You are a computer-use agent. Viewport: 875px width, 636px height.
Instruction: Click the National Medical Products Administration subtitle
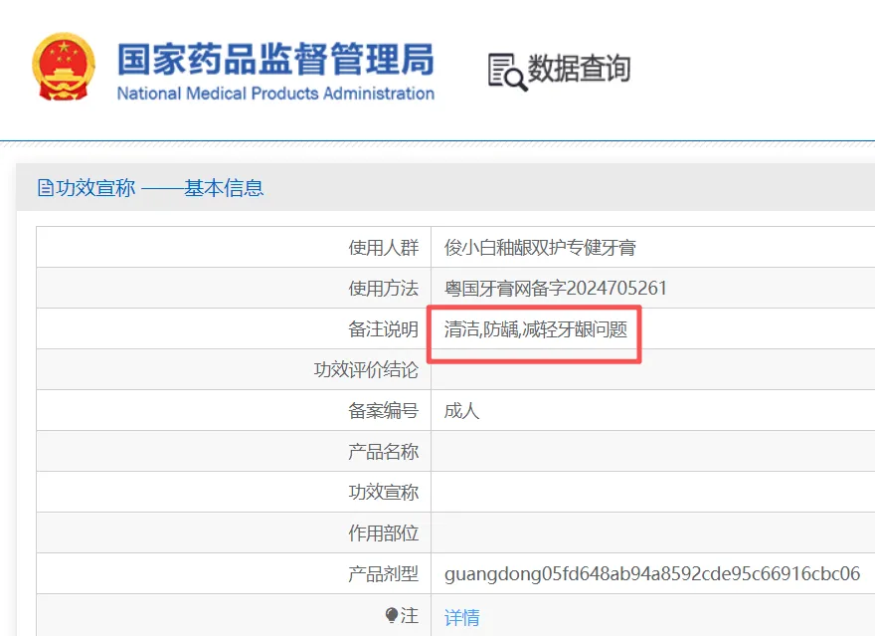click(x=275, y=94)
